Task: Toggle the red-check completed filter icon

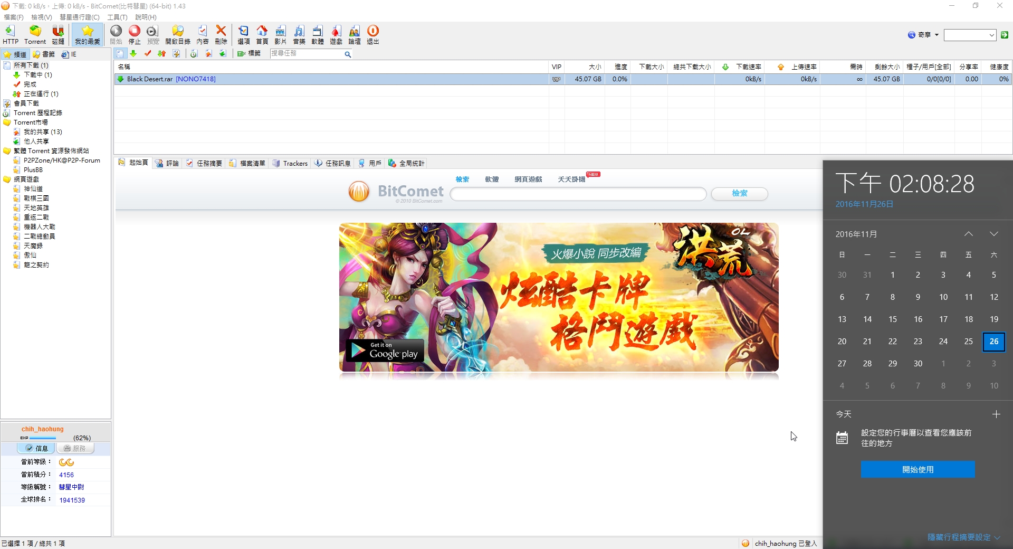Action: (x=148, y=54)
